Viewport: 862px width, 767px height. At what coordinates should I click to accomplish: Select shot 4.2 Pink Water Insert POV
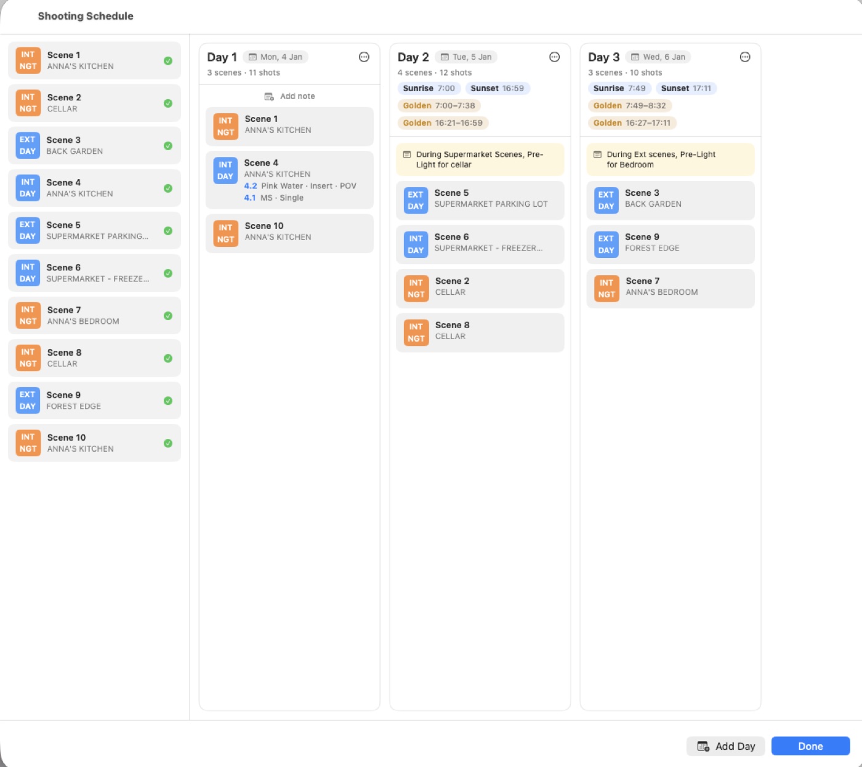(x=300, y=186)
